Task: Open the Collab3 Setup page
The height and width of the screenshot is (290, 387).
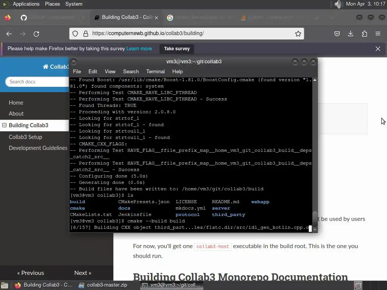Action: pos(25,137)
